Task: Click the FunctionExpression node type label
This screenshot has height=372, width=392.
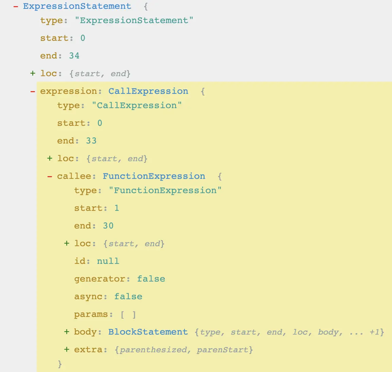Action: (x=154, y=176)
